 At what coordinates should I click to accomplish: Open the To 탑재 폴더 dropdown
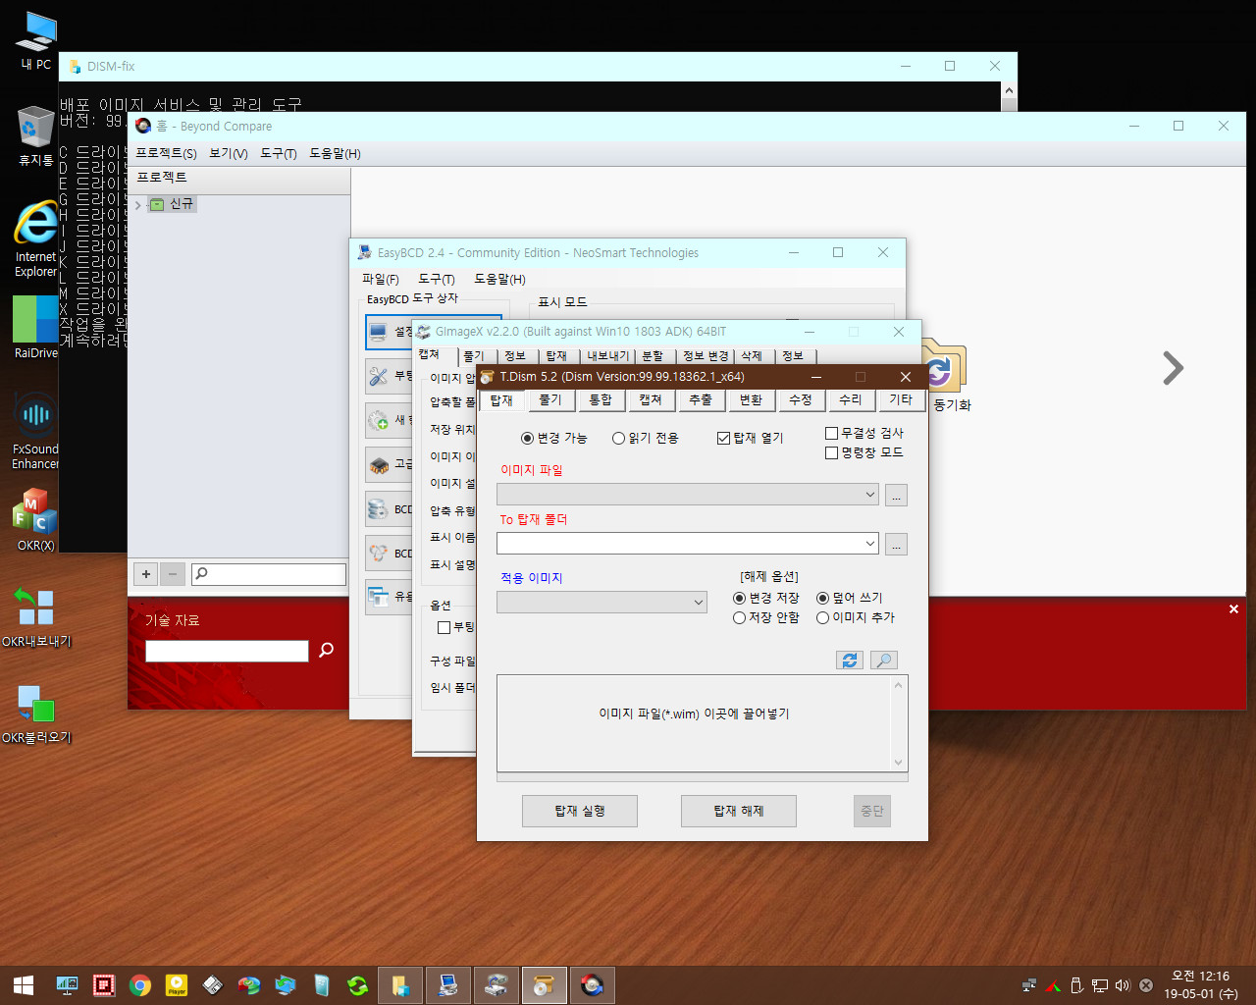pos(869,544)
